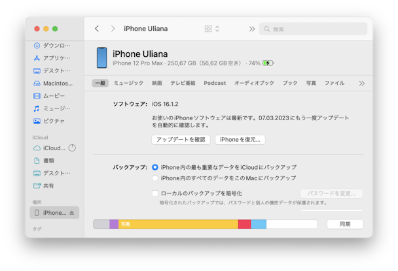Open iCloud Drive cloud icon
Viewport: 398px width, 271px height.
[x=37, y=148]
